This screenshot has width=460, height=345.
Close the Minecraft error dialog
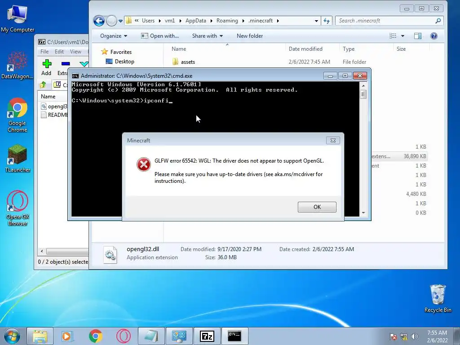333,140
